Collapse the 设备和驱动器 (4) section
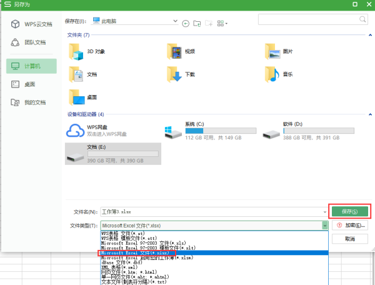 [x=370, y=114]
